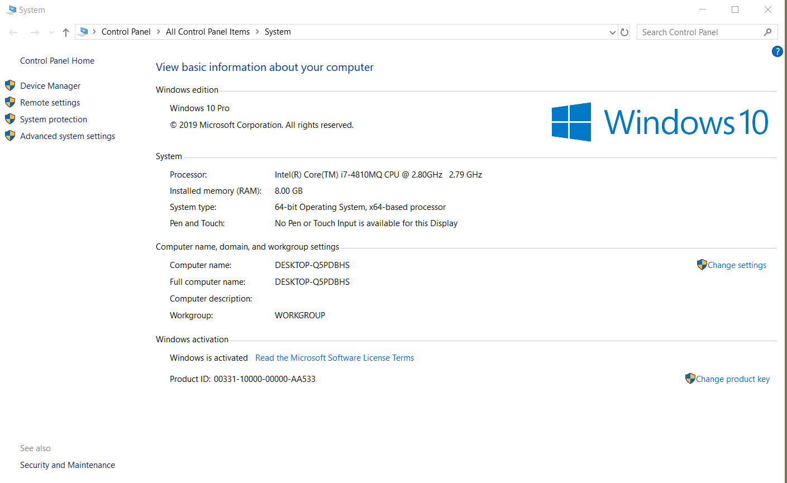Click the Windows is activated text
787x483 pixels.
tap(209, 358)
